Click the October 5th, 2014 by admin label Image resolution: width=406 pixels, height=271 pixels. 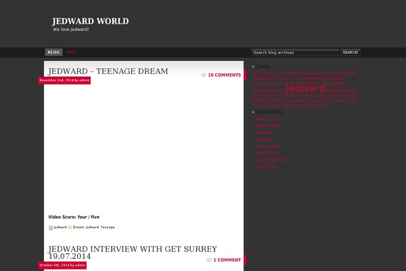click(x=62, y=266)
